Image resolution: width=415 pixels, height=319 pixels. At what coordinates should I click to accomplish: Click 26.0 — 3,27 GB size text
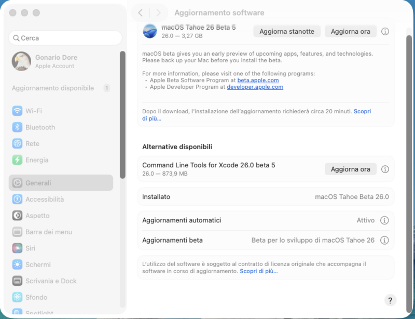182,36
